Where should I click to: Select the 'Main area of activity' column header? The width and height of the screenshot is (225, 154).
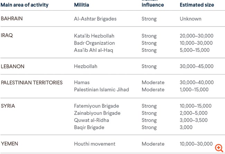(x=25, y=5)
